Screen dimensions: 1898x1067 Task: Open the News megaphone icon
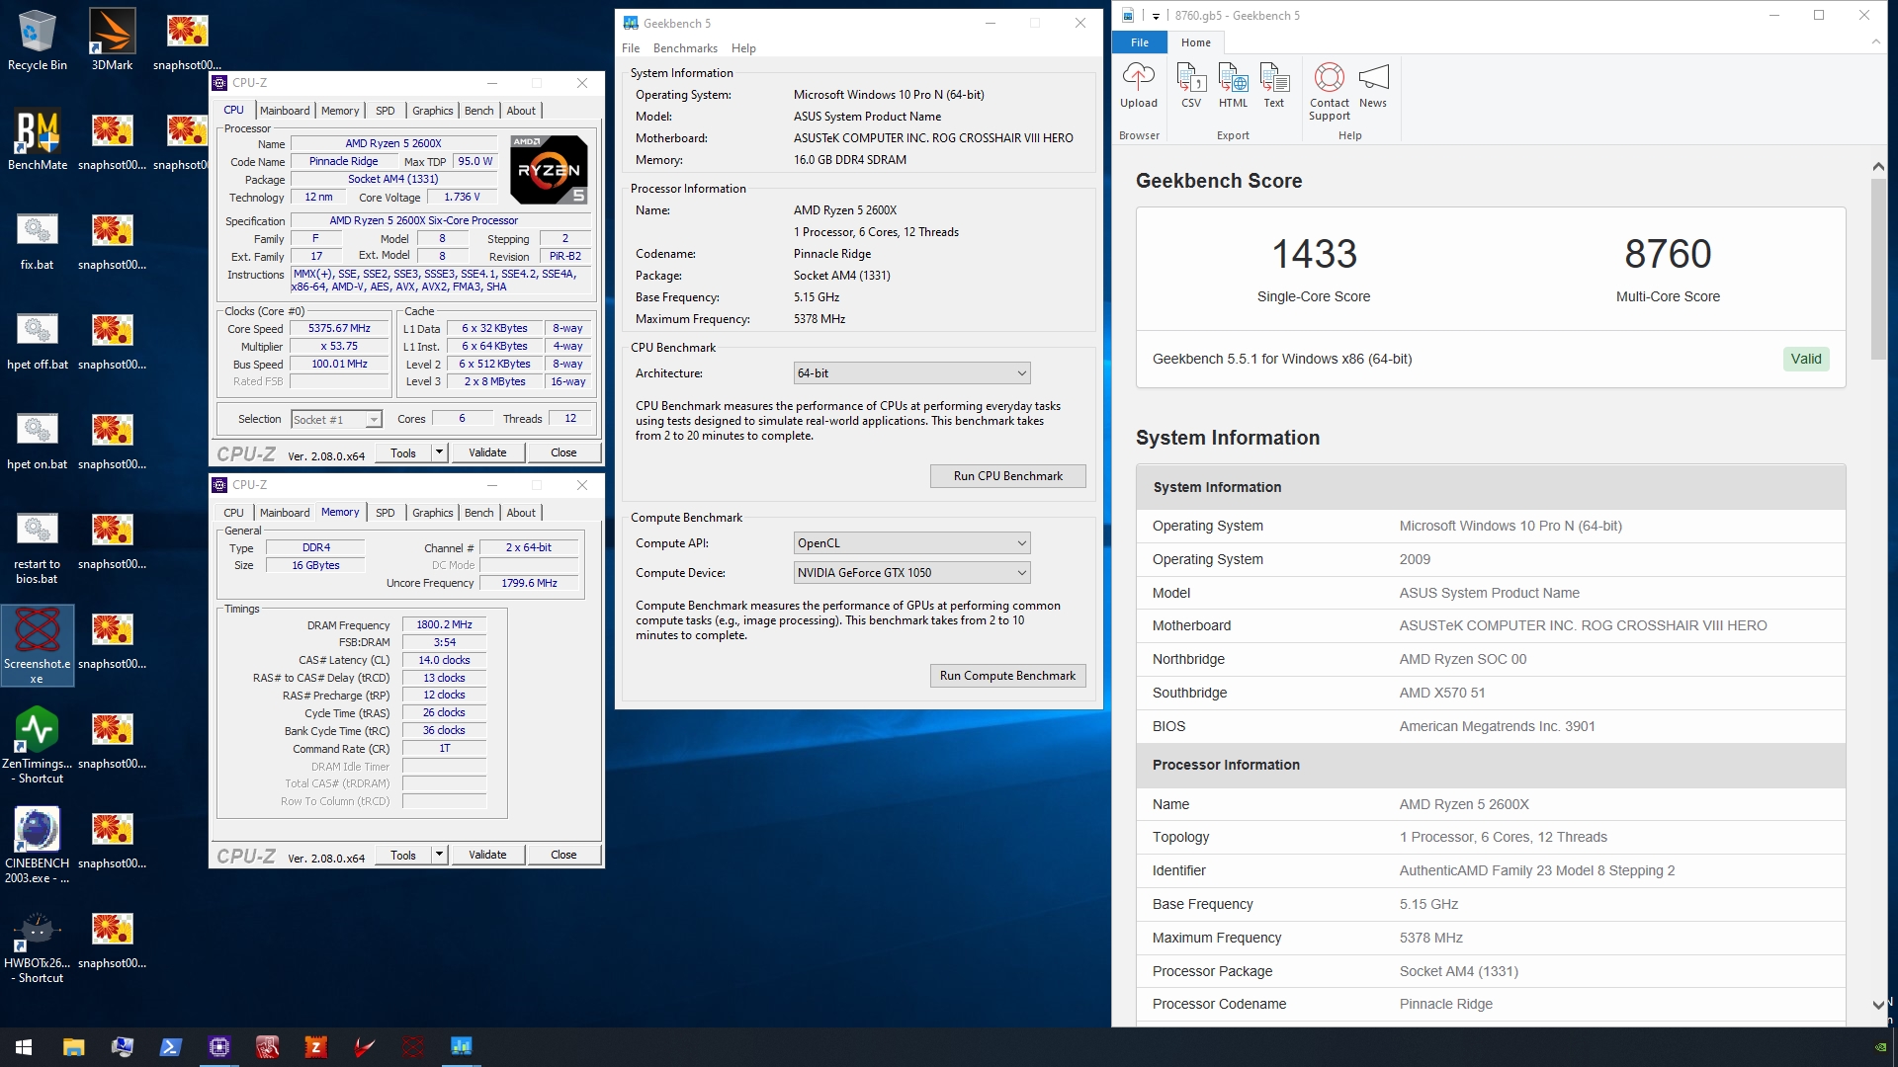click(1373, 85)
